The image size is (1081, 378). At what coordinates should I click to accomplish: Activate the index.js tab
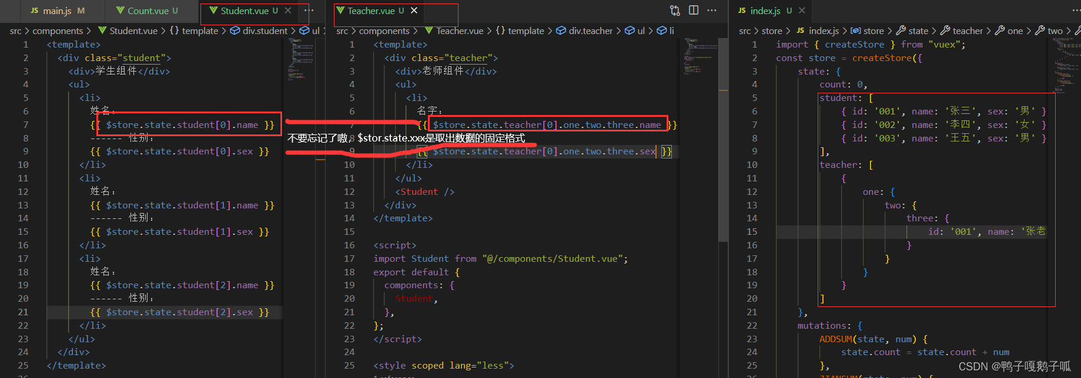tap(765, 11)
